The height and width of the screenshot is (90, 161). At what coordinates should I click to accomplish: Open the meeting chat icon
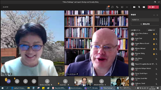[x=112, y=7]
